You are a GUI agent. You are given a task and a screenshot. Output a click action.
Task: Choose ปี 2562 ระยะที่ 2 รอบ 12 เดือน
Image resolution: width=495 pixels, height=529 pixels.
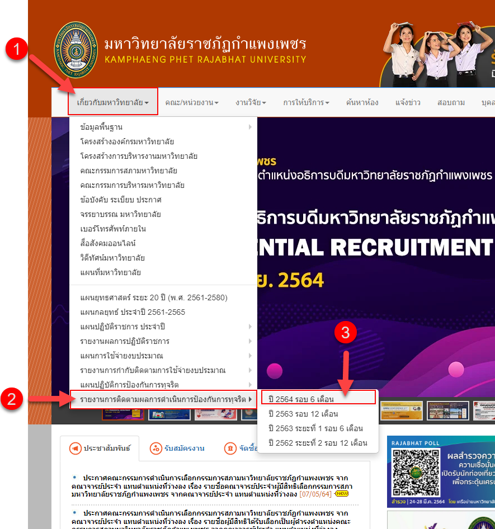tap(318, 443)
